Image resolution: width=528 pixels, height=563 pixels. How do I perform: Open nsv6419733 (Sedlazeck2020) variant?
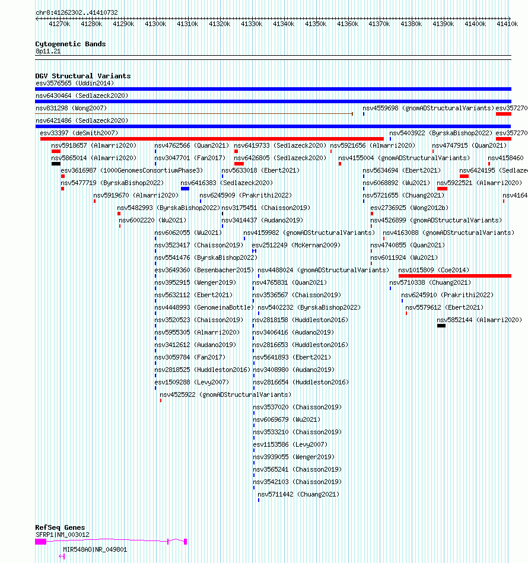point(280,145)
